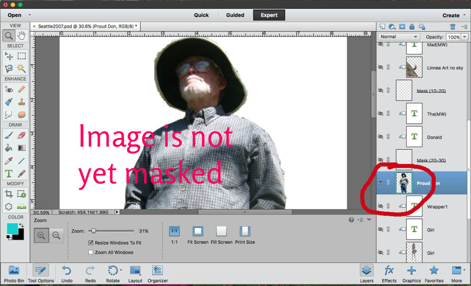Toggle visibility of Proud Don layer

coord(380,183)
